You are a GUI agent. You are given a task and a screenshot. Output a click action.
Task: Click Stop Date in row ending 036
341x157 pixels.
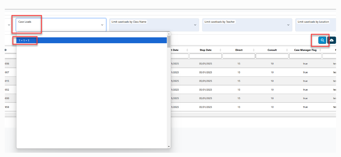click(x=206, y=64)
